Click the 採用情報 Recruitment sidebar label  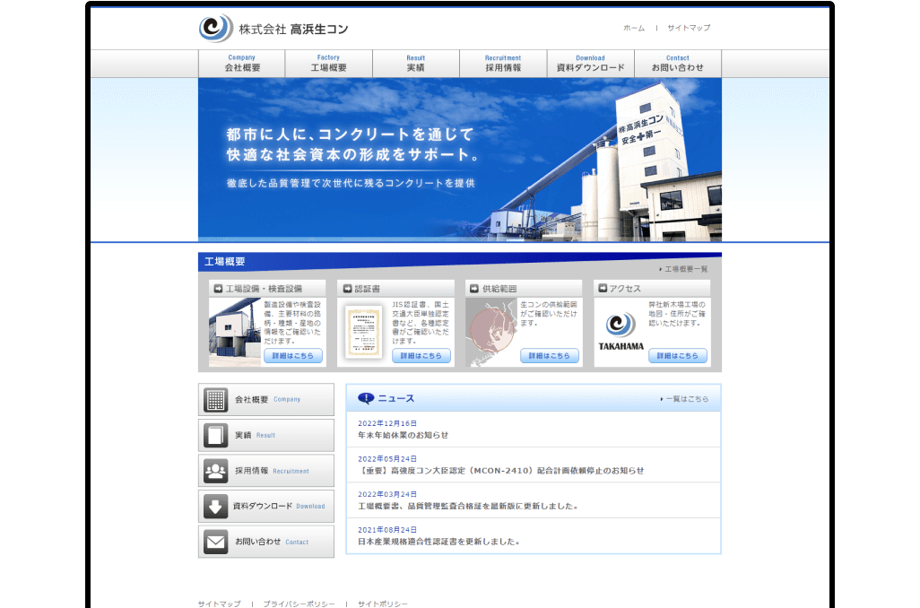[x=272, y=471]
